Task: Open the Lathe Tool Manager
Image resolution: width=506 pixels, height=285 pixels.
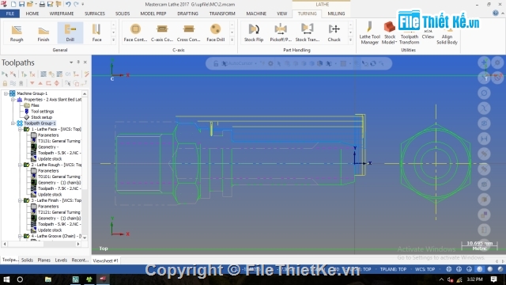Action: tap(370, 33)
